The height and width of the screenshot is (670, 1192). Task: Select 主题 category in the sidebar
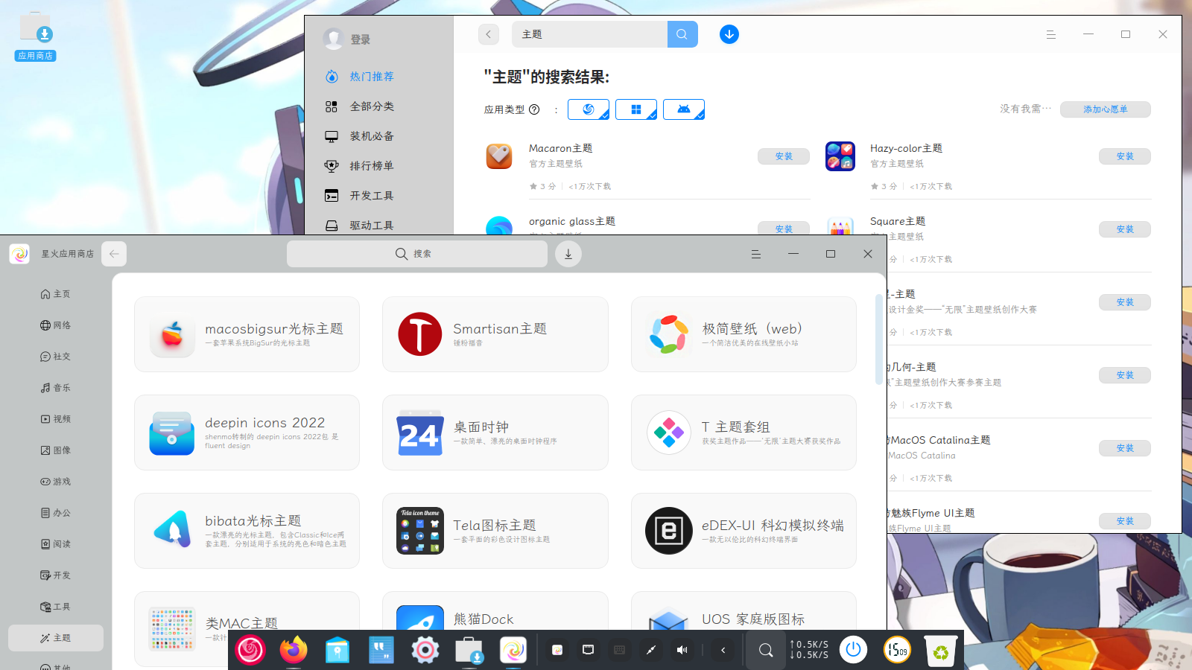56,638
